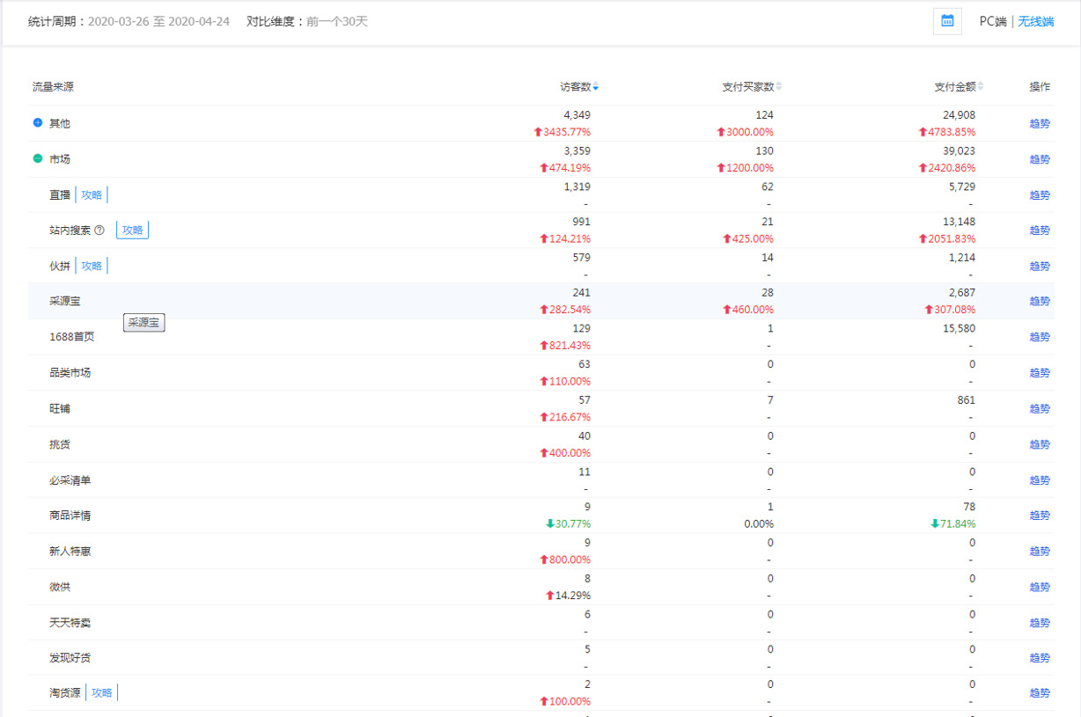Image resolution: width=1081 pixels, height=717 pixels.
Task: View 趋势 for 新人特惠 row
Action: click(x=1040, y=552)
